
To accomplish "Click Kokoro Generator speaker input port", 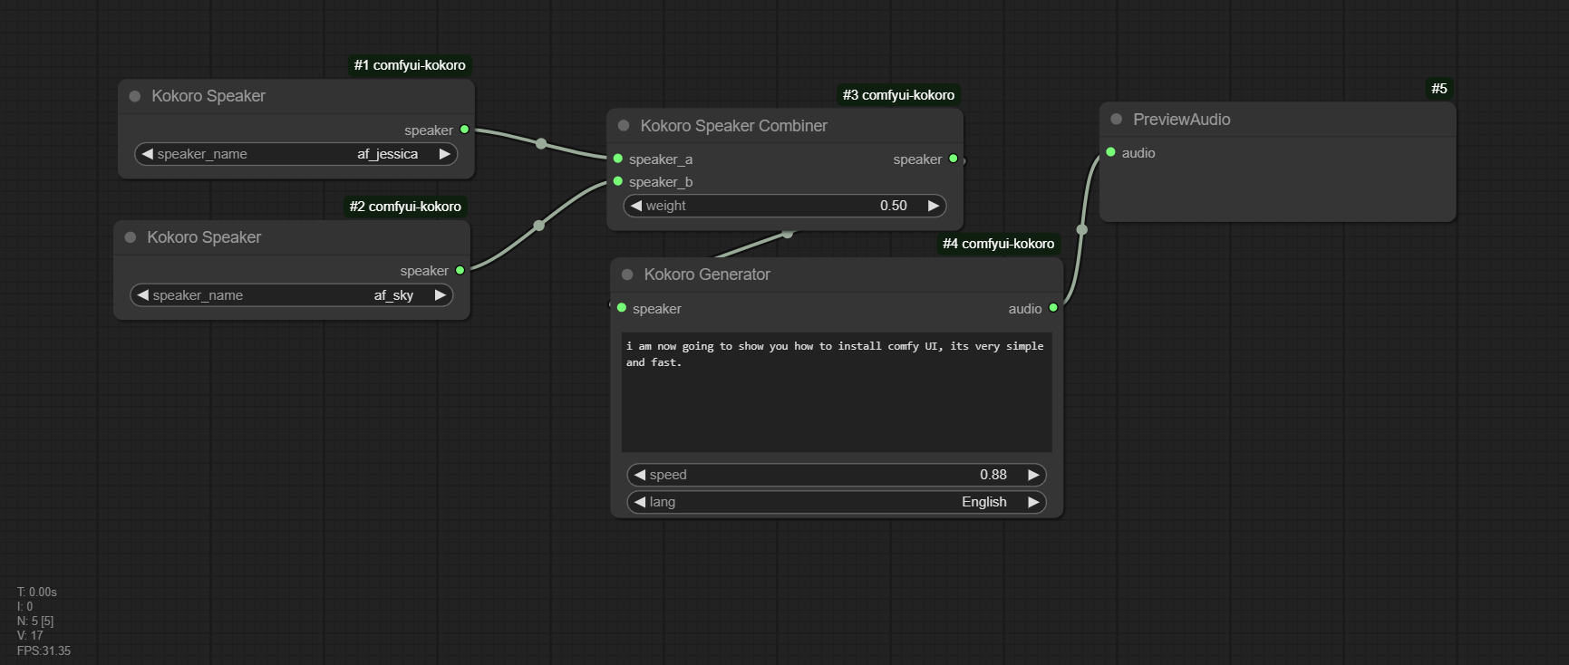I will pyautogui.click(x=622, y=308).
